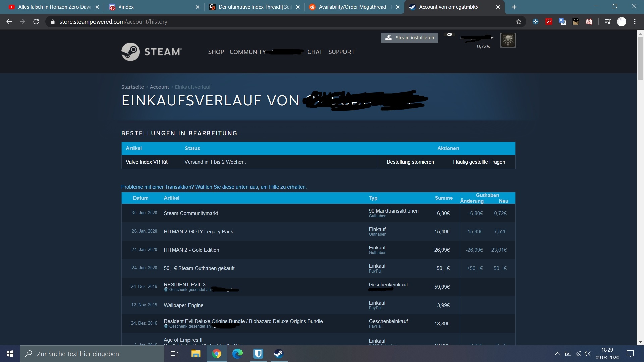Click the Account breadcrumb link
This screenshot has height=362, width=644.
pyautogui.click(x=159, y=87)
